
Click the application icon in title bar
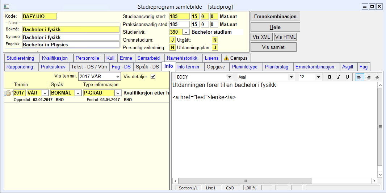pos(7,6)
